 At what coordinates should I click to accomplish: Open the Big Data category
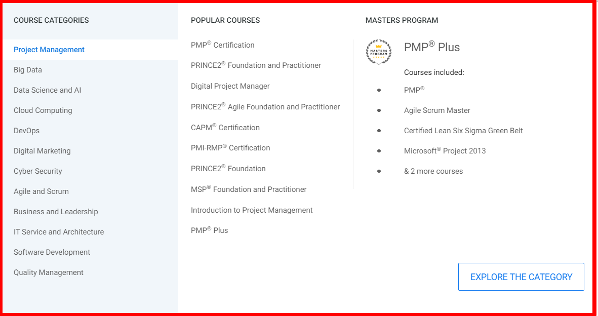tap(28, 70)
